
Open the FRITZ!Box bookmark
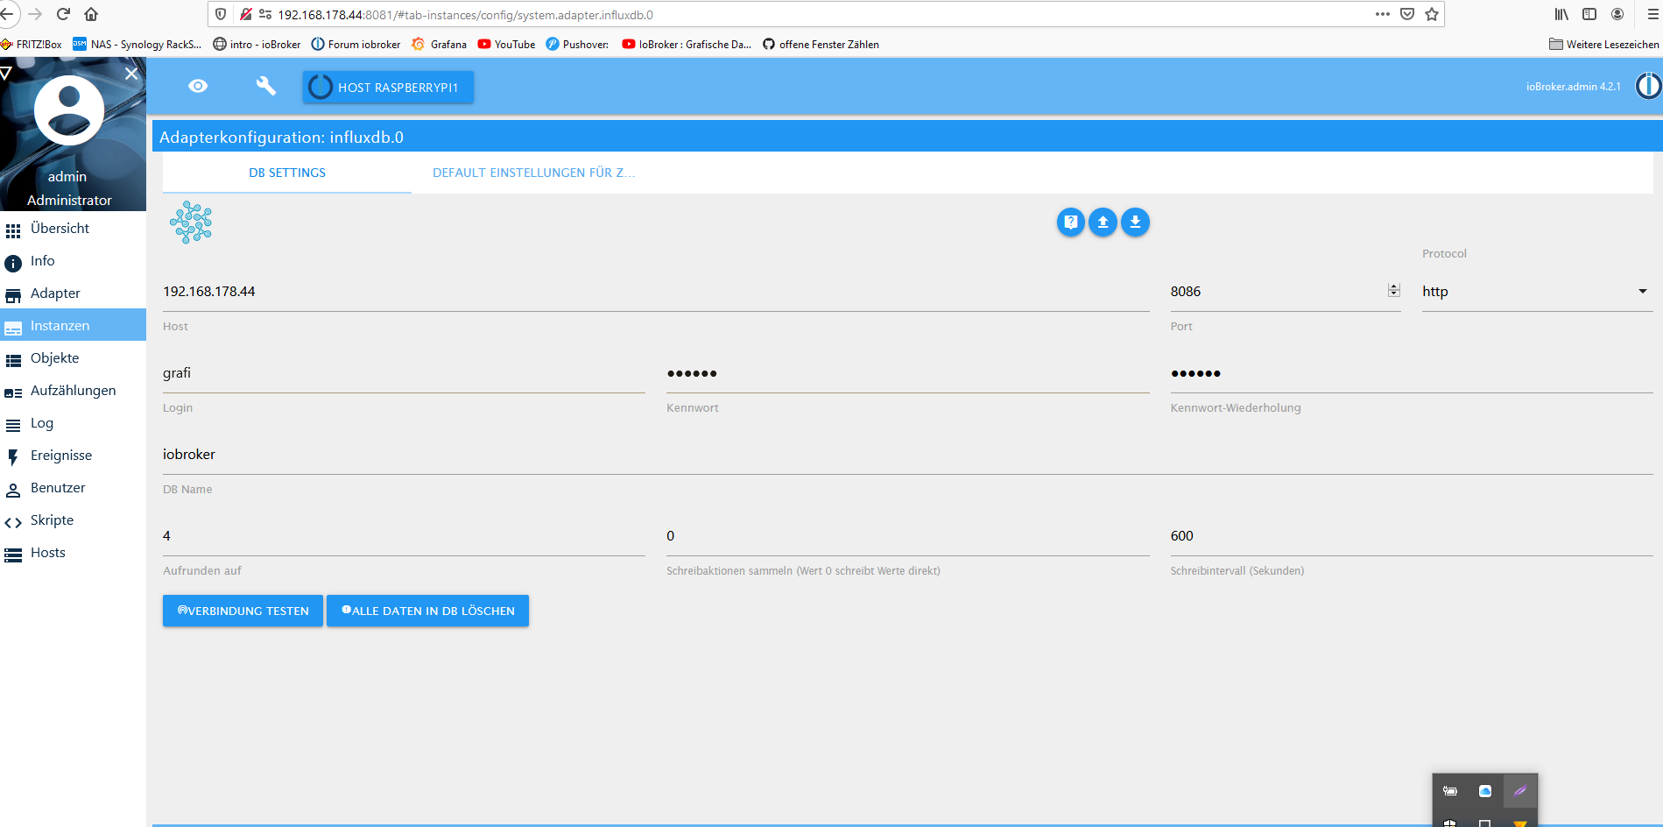[x=32, y=45]
